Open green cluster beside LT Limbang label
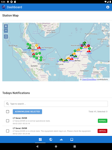112x150 pixels. [75, 51]
